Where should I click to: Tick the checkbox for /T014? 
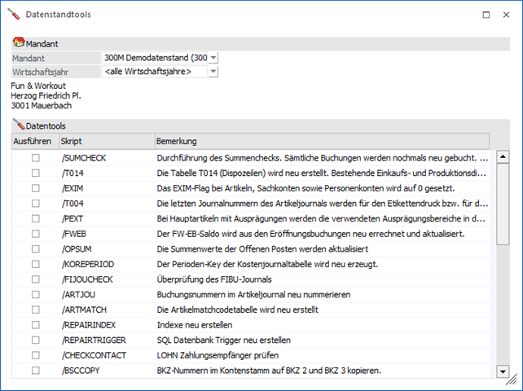(35, 173)
